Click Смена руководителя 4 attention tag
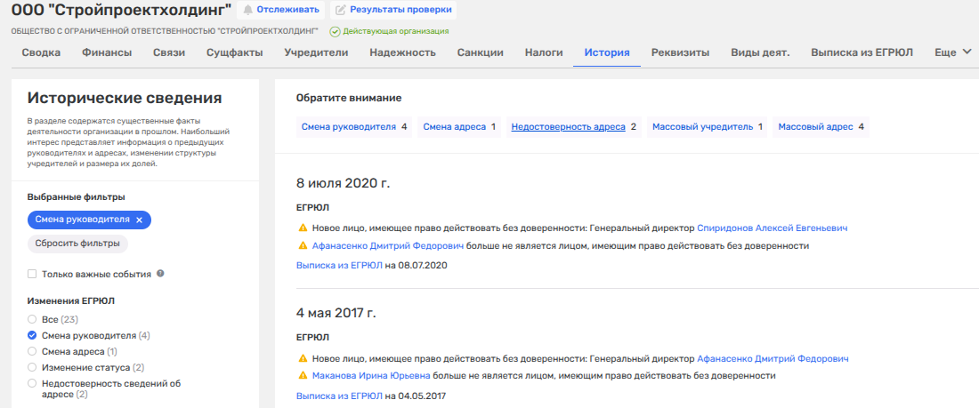The width and height of the screenshot is (979, 408). pyautogui.click(x=354, y=126)
